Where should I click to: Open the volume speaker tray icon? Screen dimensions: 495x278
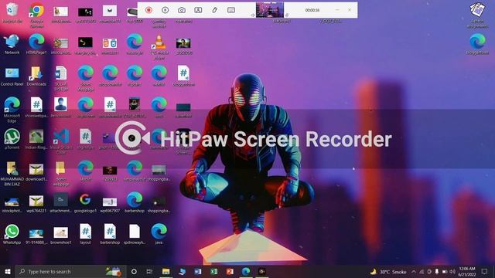coord(452,271)
